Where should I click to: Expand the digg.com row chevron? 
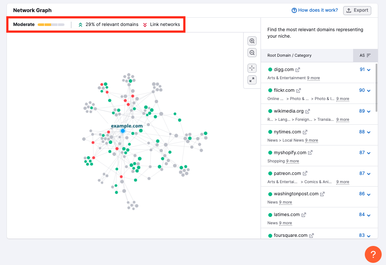coord(369,70)
